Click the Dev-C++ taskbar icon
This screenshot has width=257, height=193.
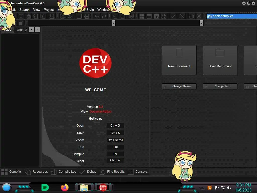click(x=103, y=187)
